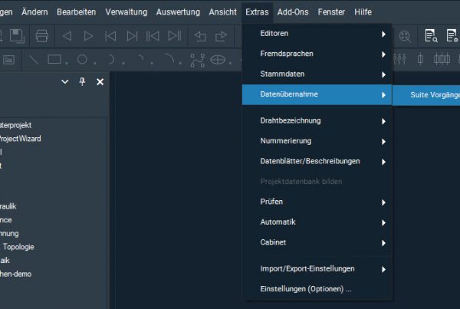Close the left navigator panel
The width and height of the screenshot is (460, 309).
point(100,81)
